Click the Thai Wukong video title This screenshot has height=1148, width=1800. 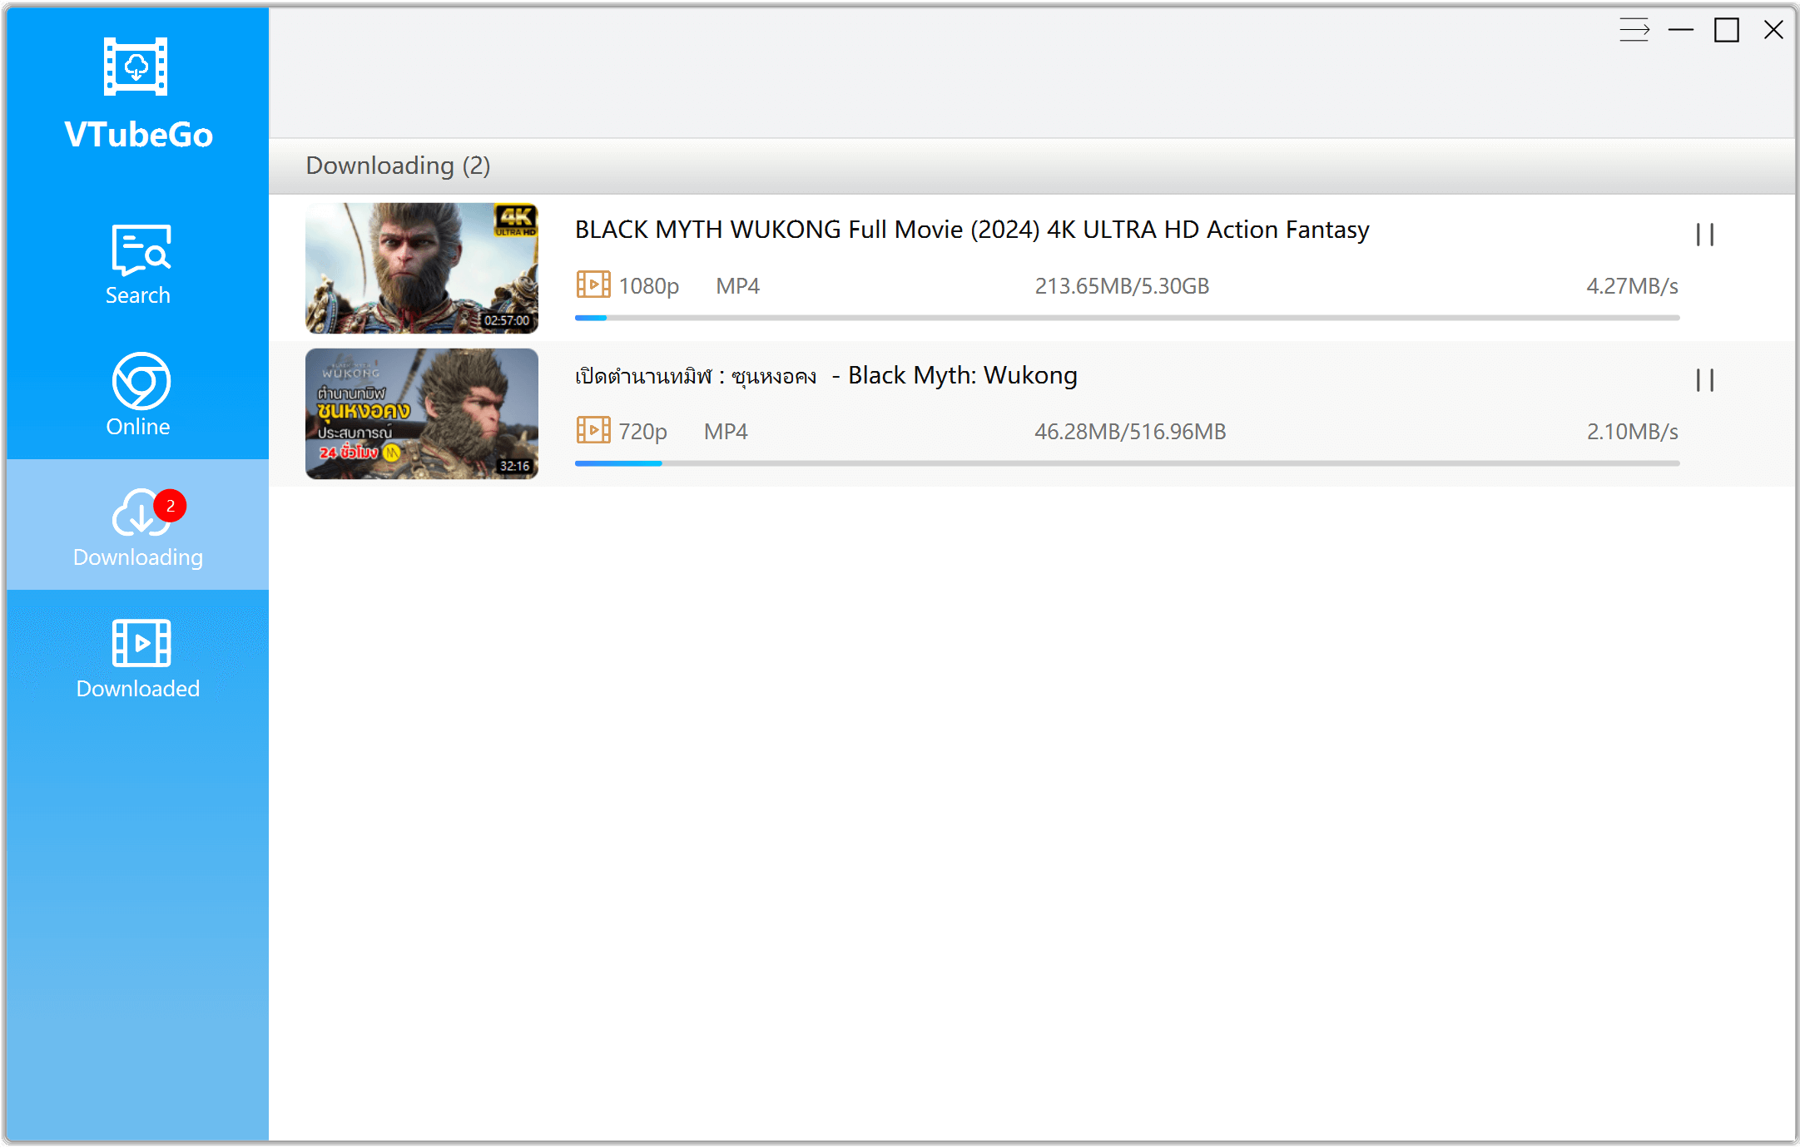pos(826,375)
